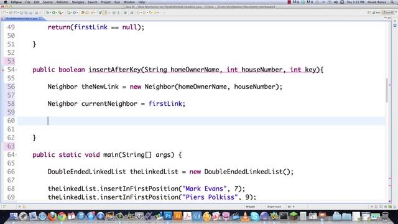Viewport: 398px width, 224px height.
Task: Click the green Run toolbar button
Action: 54,12
